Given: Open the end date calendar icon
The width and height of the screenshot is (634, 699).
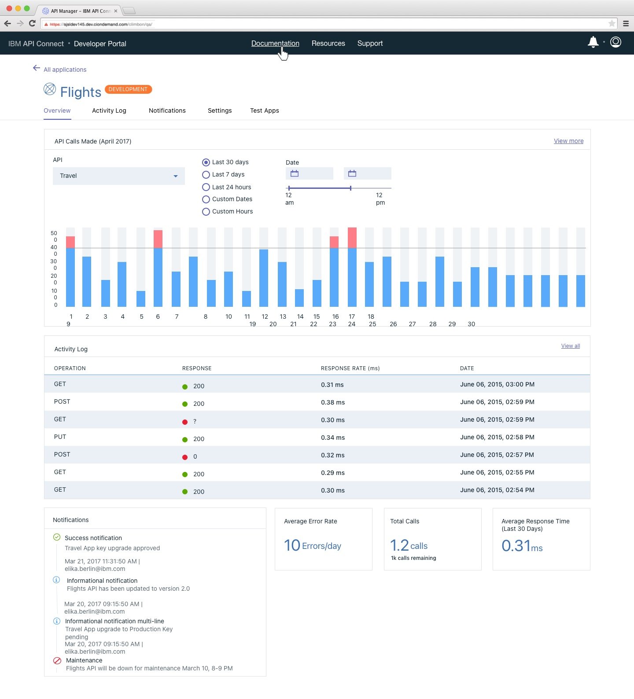Looking at the screenshot, I should tap(352, 173).
